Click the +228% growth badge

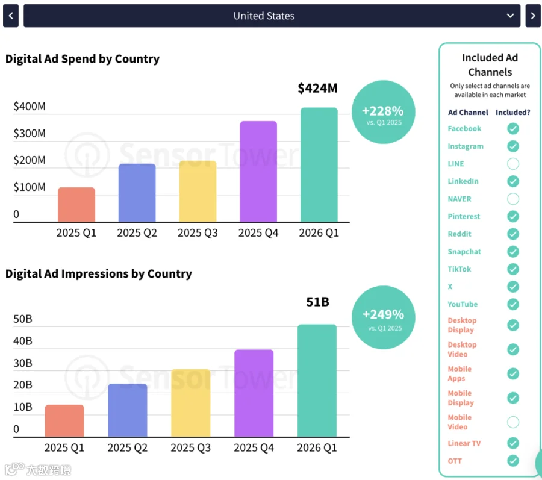[384, 112]
